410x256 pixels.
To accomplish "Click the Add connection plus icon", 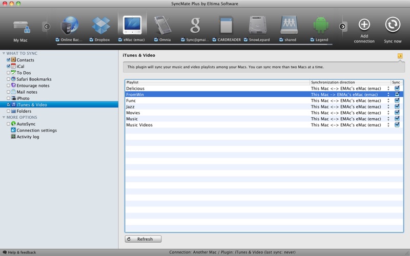I will coord(364,25).
